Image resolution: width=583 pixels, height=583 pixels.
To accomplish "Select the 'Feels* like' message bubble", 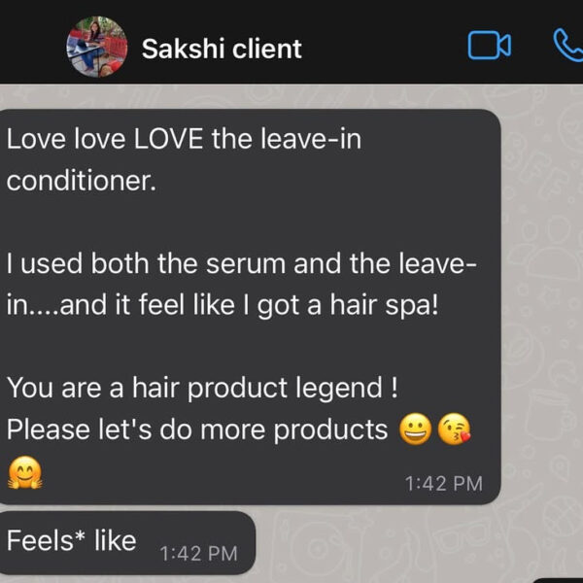I will pos(126,543).
